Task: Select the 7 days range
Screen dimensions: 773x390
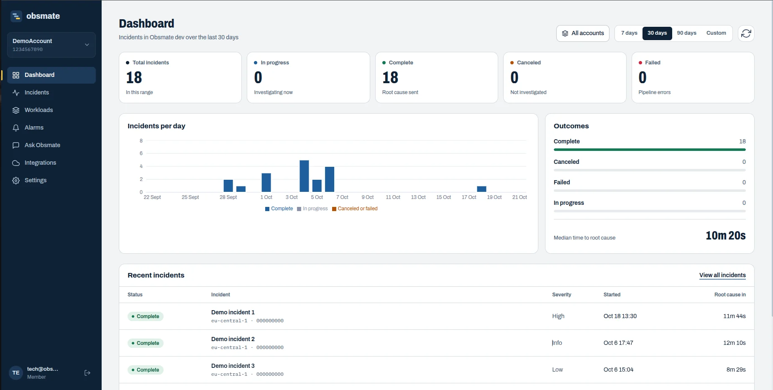Action: click(x=629, y=33)
